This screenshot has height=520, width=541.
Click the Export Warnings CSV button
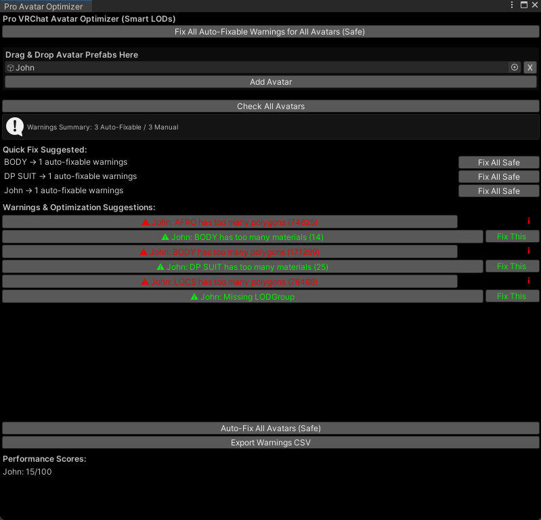click(271, 443)
